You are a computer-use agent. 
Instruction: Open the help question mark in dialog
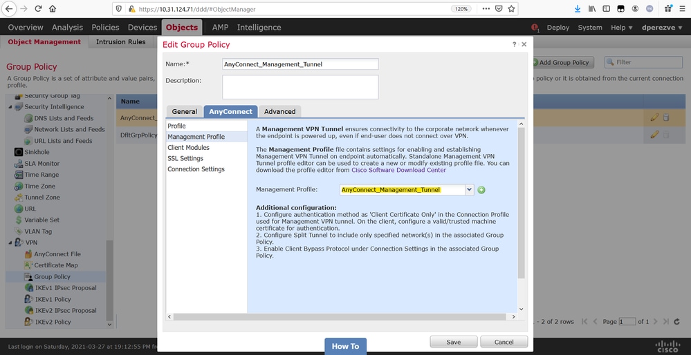click(515, 44)
